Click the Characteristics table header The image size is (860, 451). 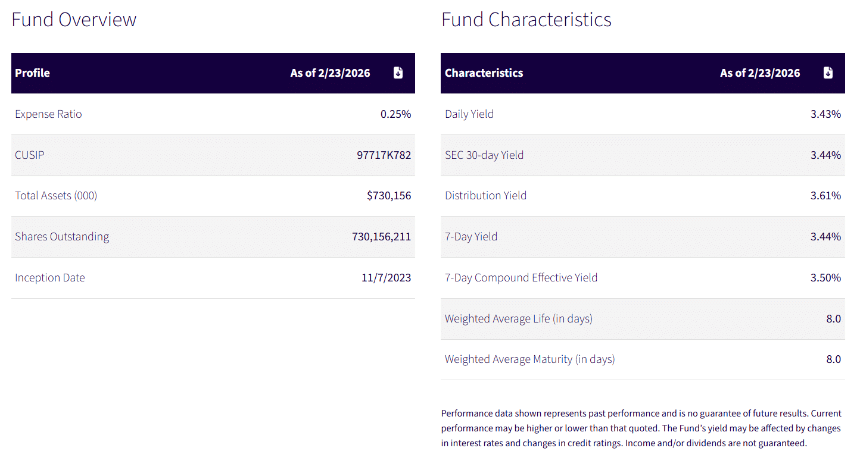click(484, 73)
